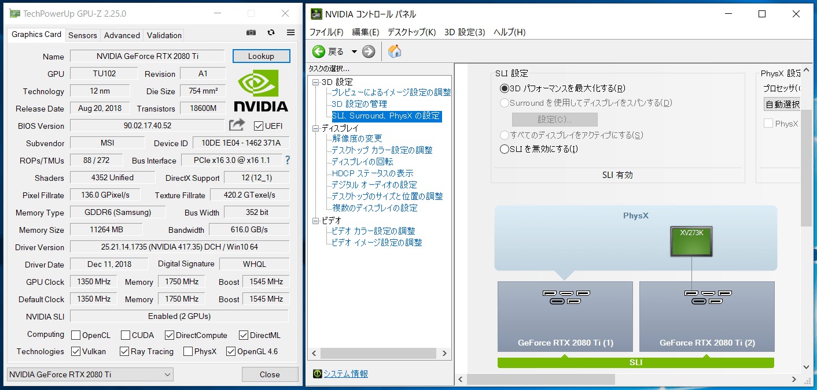The height and width of the screenshot is (390, 817).
Task: Select 複数のディスプレイの設定 tree item
Action: [x=374, y=208]
